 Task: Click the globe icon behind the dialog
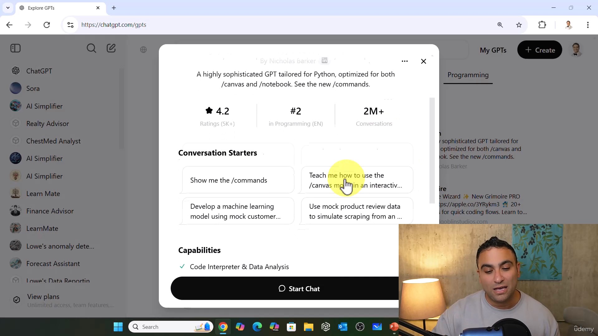(x=143, y=49)
